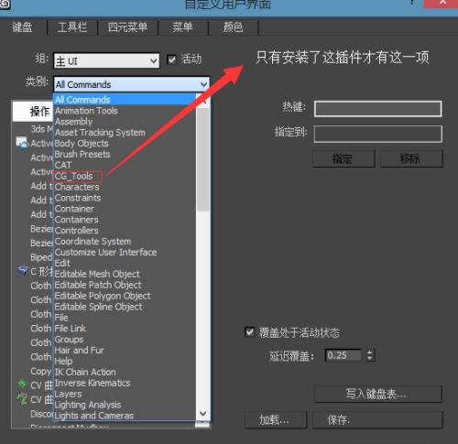The image size is (458, 444).
Task: Click the 热键 input field
Action: point(378,109)
